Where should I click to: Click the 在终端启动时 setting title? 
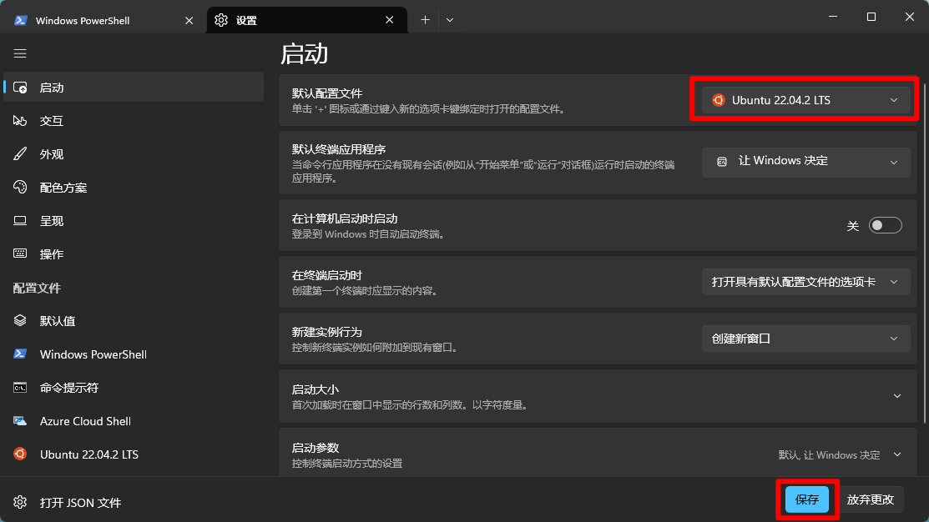326,275
